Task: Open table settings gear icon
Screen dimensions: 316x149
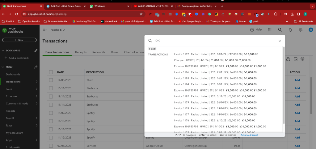Action: coord(302,59)
